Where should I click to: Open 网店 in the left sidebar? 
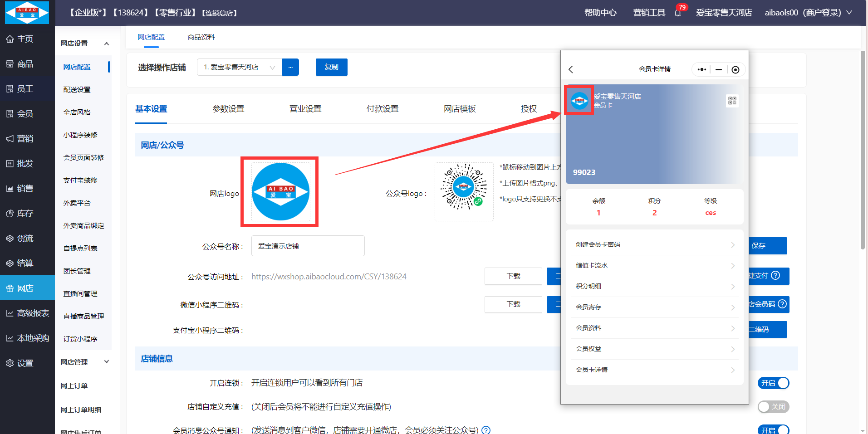pos(27,288)
